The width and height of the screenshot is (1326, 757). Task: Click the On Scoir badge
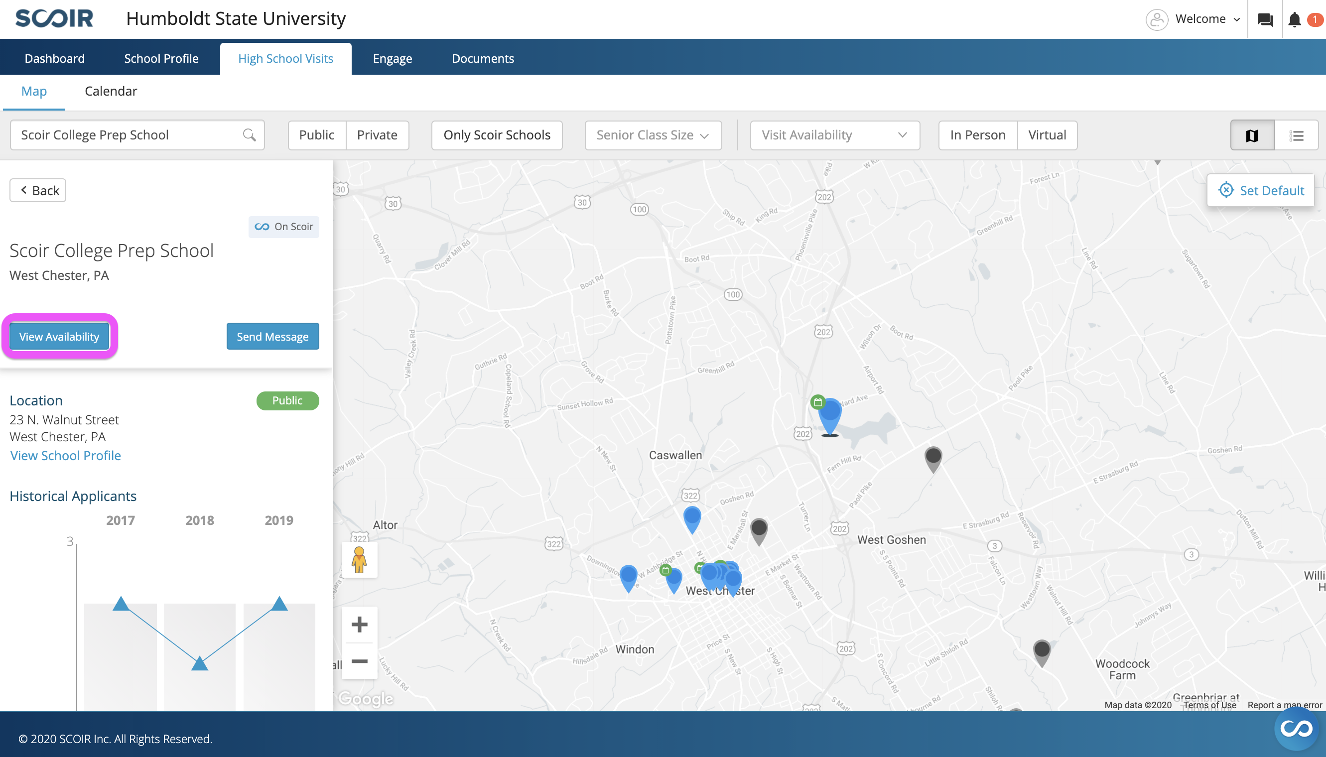point(284,227)
